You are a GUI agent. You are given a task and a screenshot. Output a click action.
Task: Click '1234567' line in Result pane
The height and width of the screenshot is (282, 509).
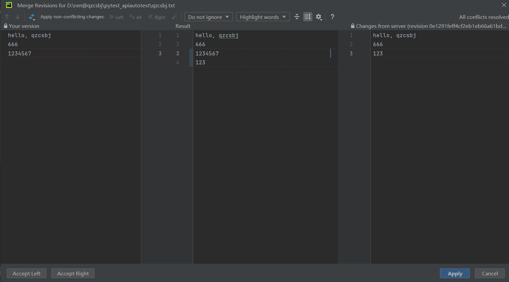coord(207,53)
